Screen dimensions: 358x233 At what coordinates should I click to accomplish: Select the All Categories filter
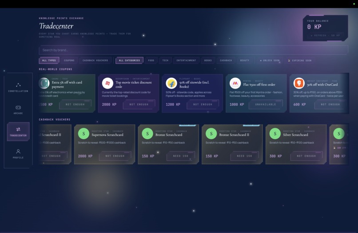coord(129,60)
